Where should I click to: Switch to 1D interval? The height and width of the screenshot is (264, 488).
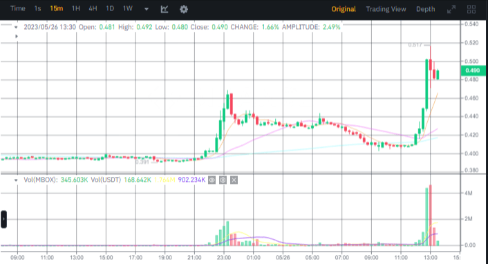pyautogui.click(x=110, y=9)
